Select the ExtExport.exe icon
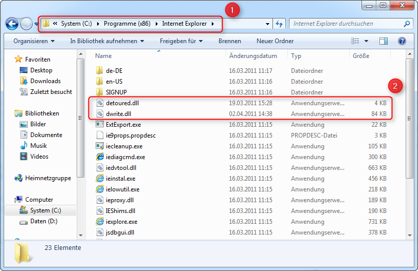 tap(100, 124)
